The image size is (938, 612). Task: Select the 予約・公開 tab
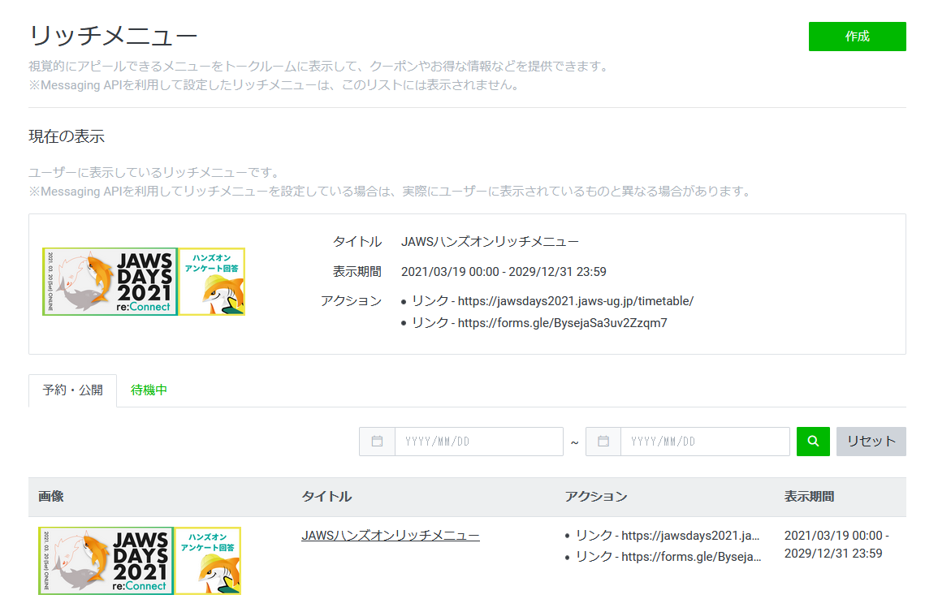[x=72, y=390]
